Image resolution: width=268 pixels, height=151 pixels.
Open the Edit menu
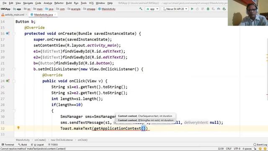[x=11, y=3]
